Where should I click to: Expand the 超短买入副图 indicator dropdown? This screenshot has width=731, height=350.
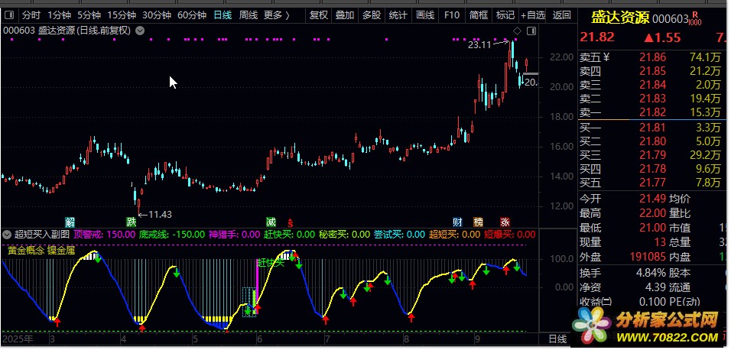[6, 235]
